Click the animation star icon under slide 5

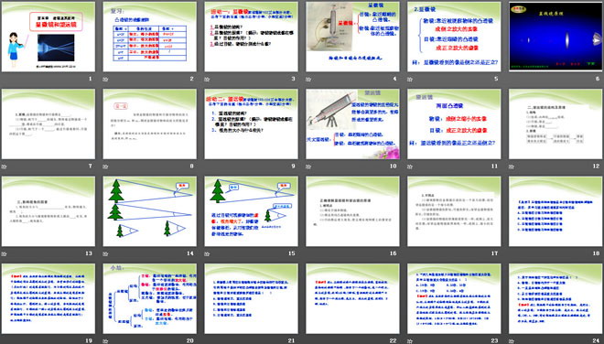409,80
